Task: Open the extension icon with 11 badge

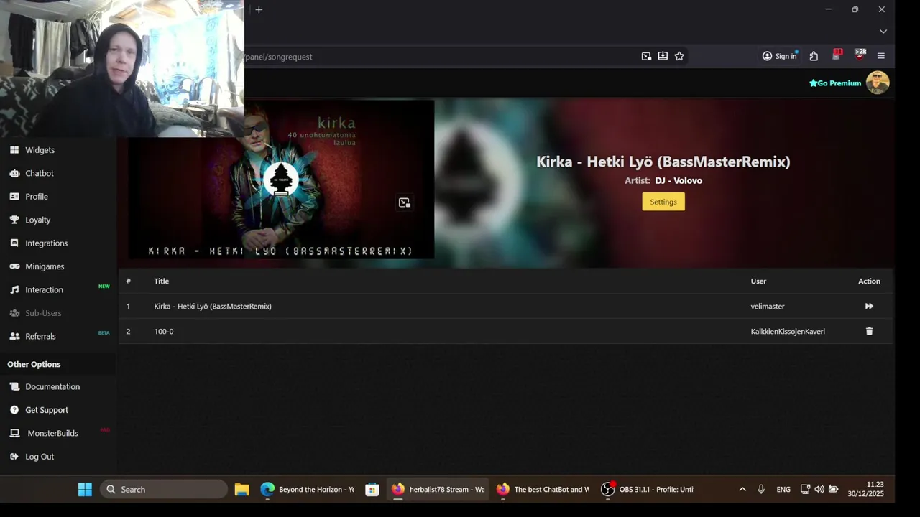Action: (x=837, y=55)
